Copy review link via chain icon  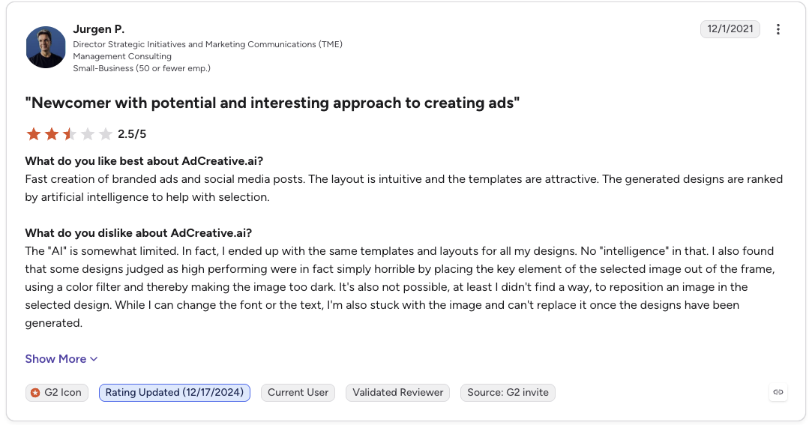[x=778, y=392]
